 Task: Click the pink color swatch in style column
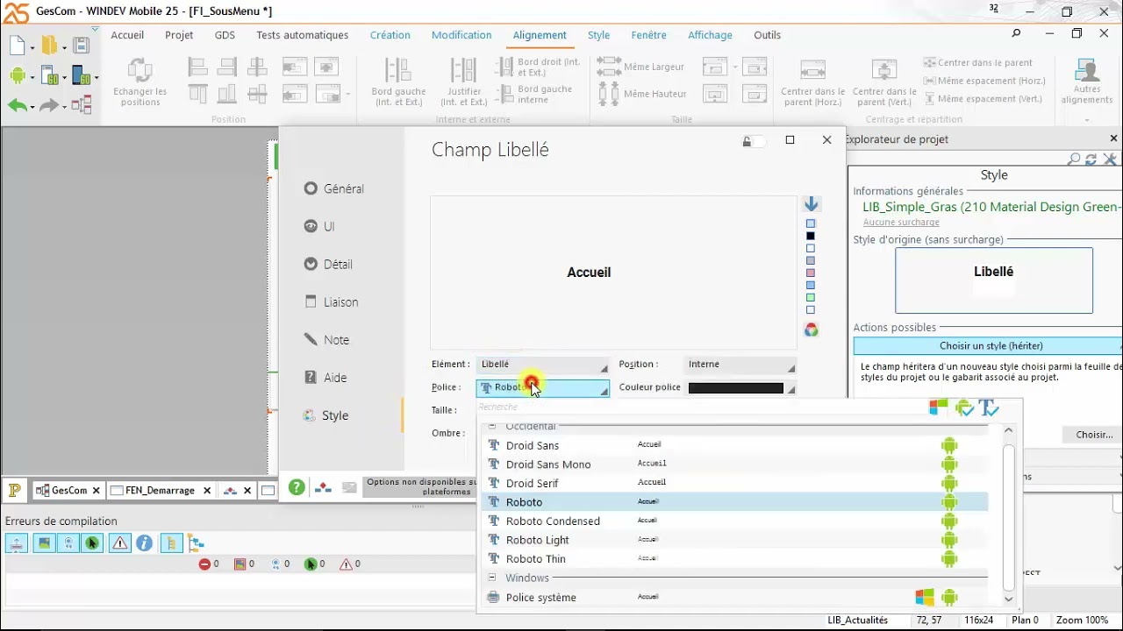(x=811, y=273)
